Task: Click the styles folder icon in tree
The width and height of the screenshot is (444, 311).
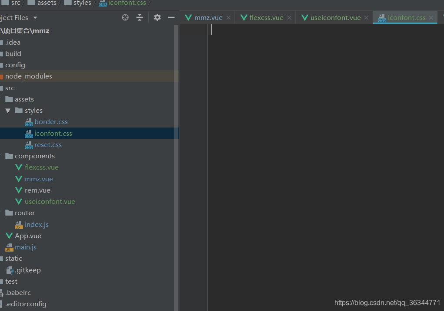Action: point(19,111)
